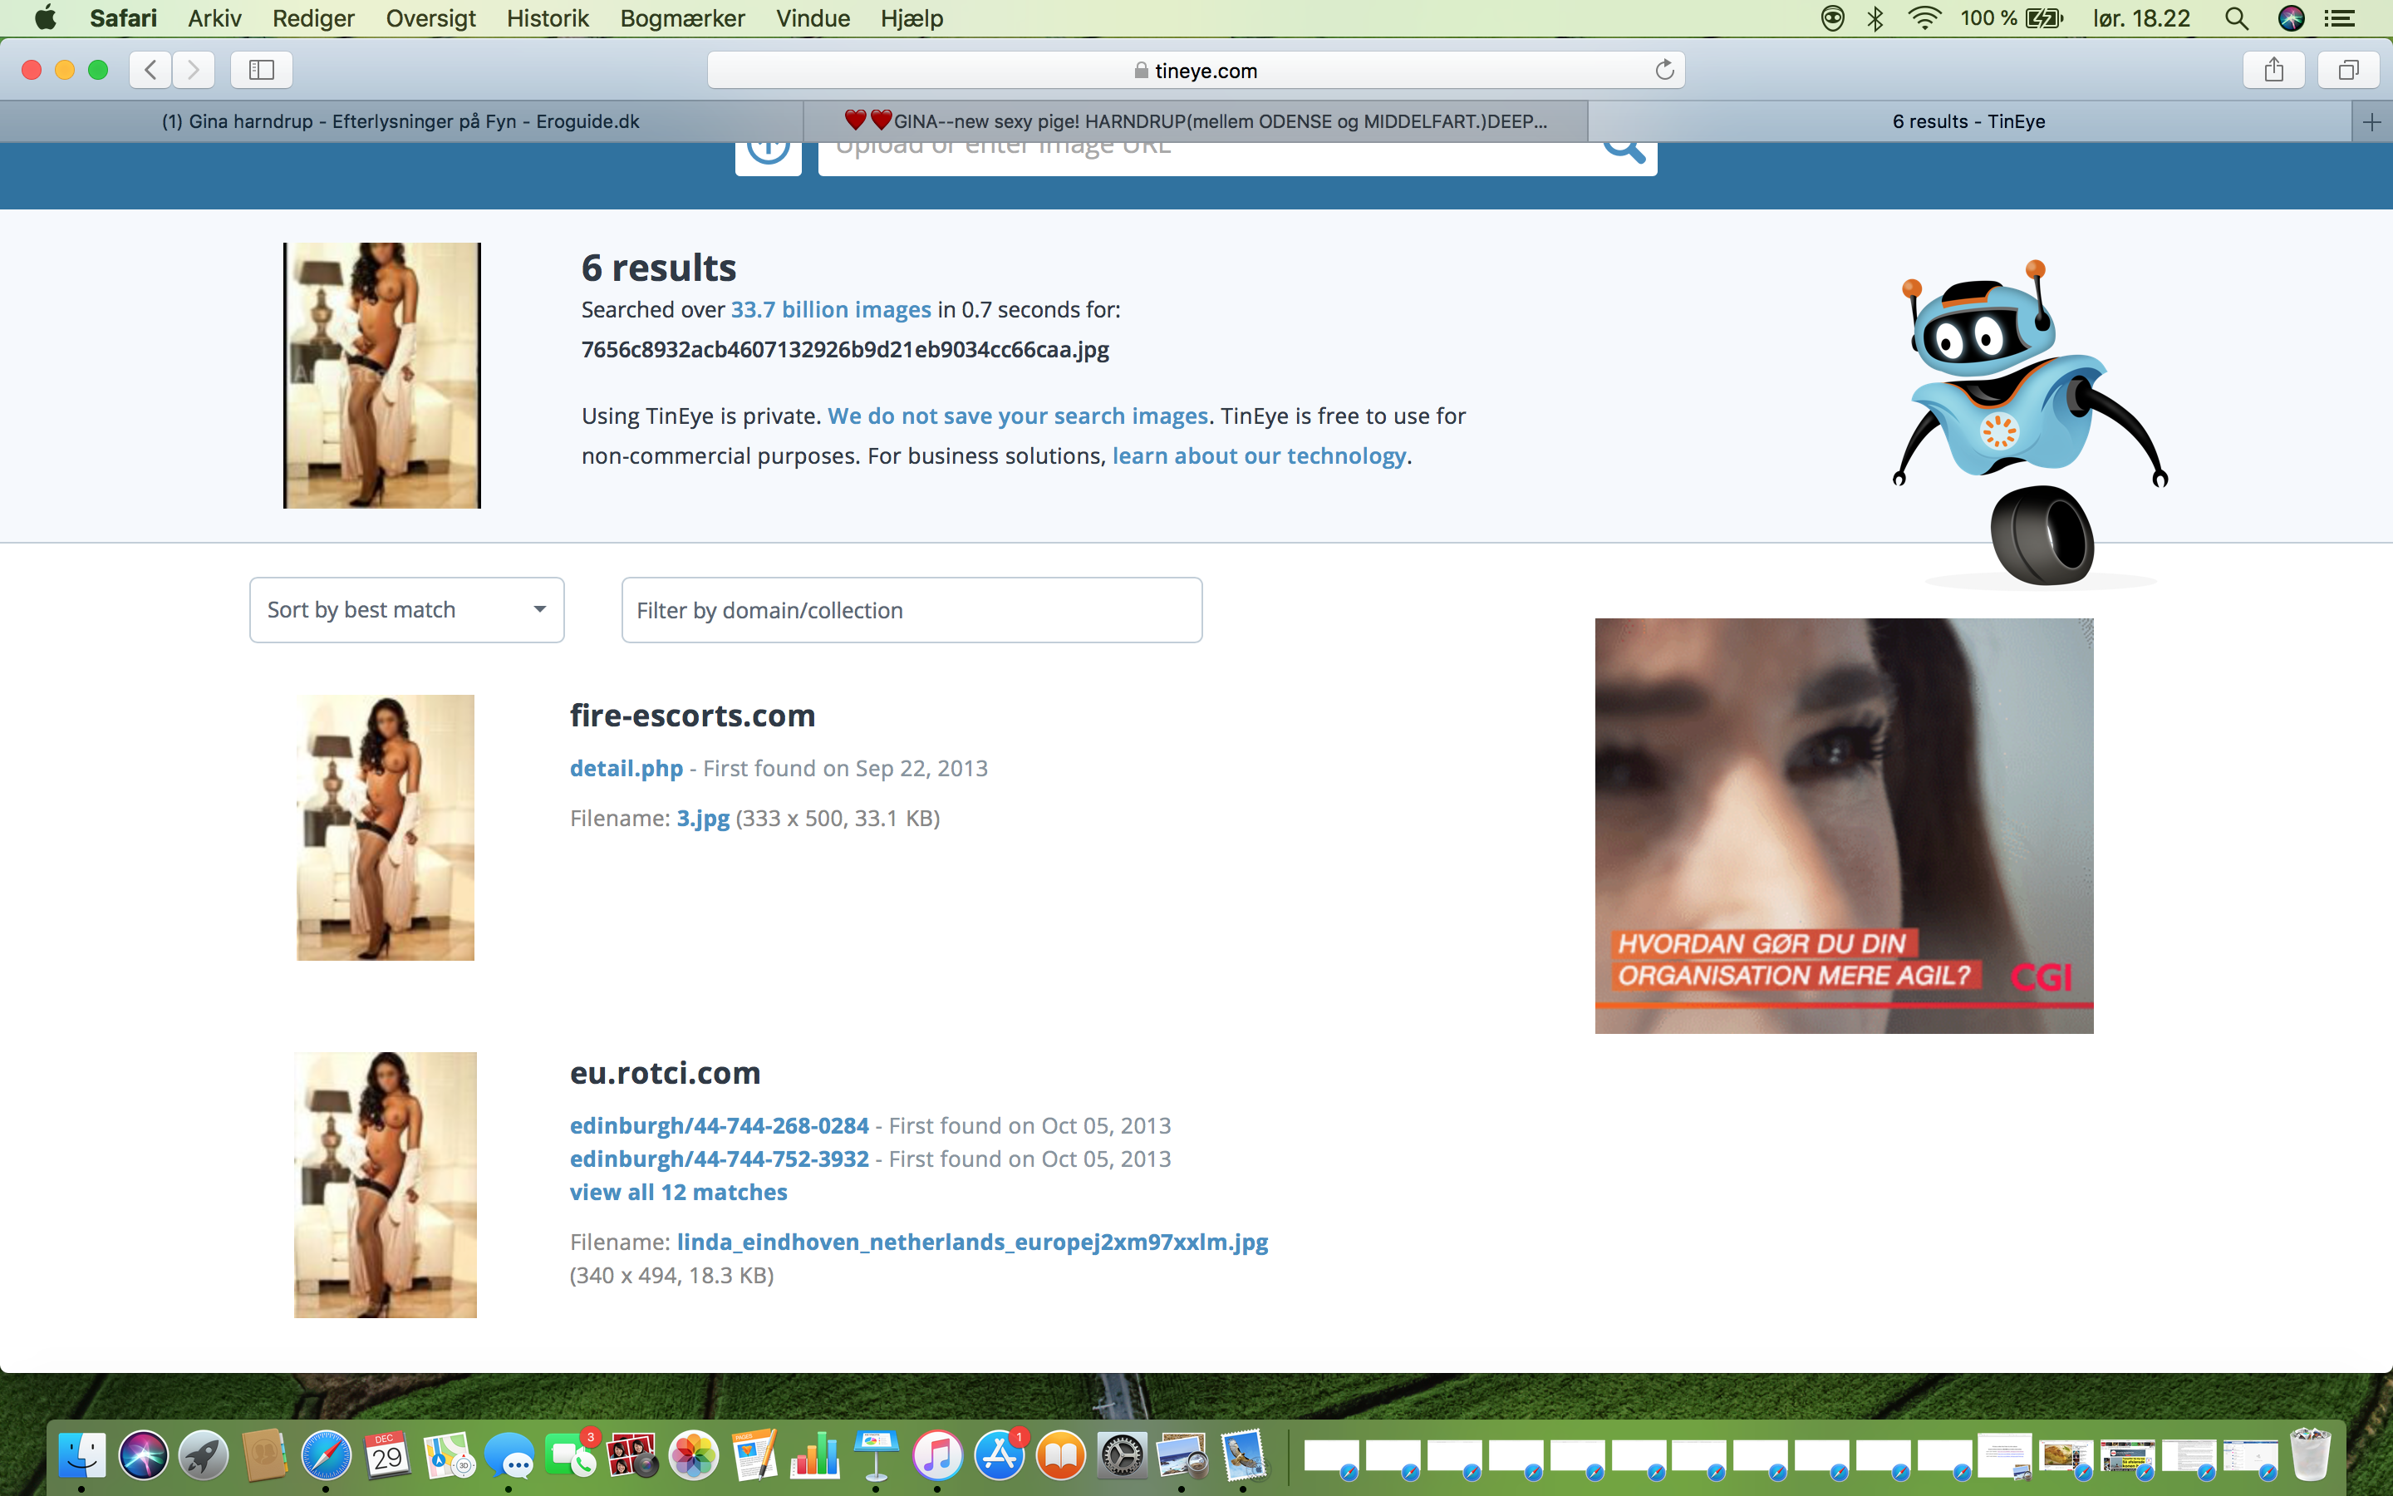Open the Hjælp menu
This screenshot has height=1496, width=2393.
pyautogui.click(x=912, y=17)
